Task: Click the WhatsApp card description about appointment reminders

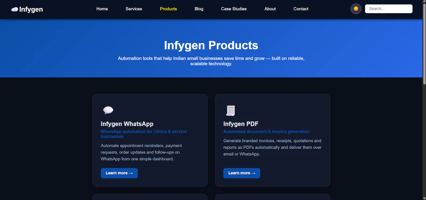Action: (141, 152)
